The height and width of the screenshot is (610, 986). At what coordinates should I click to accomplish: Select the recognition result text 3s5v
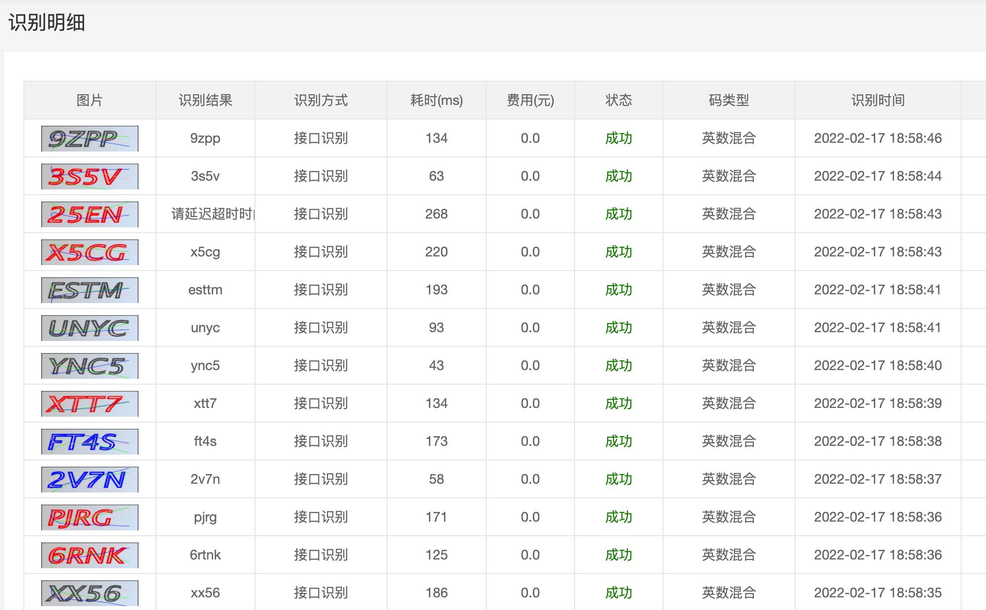coord(204,176)
